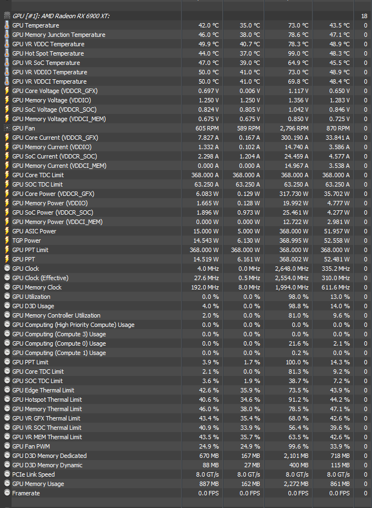372x508 pixels.
Task: Click lightning icon for GPU SoC Voltage (VDDCR_SOC)
Action: click(7, 110)
